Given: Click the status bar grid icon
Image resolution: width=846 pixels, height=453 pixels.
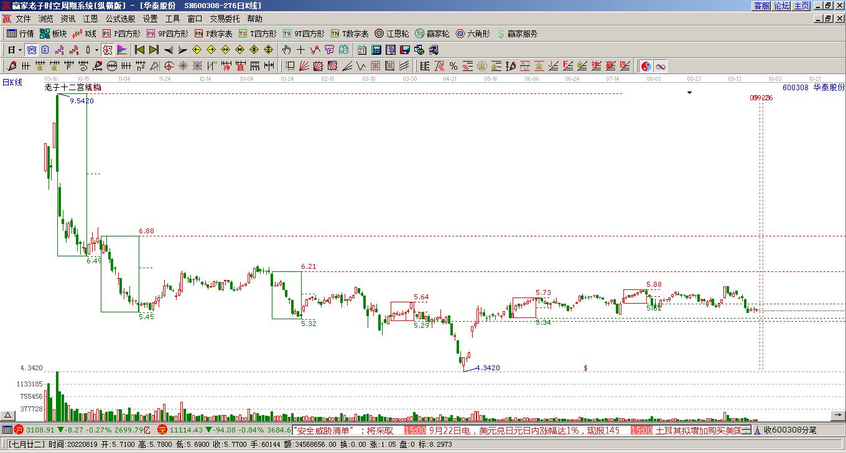Looking at the screenshot, I should pos(7,429).
